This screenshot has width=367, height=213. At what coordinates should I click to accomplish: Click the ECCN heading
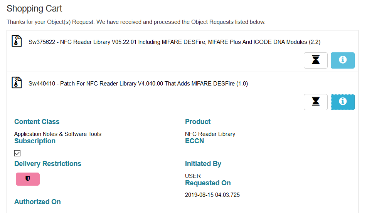click(x=195, y=141)
